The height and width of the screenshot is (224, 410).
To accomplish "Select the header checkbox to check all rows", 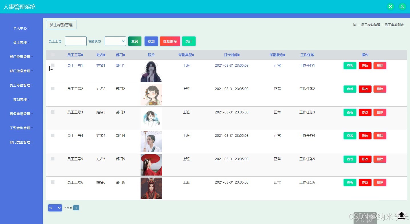I will 52,54.
